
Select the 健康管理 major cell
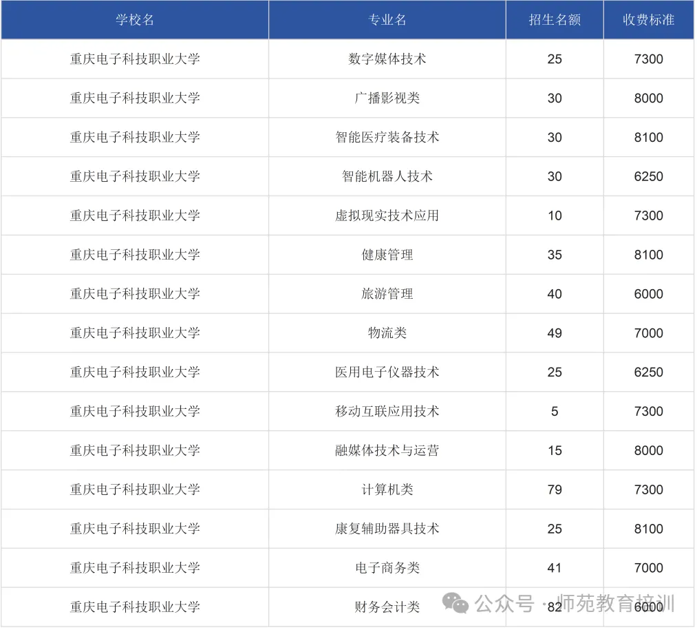click(x=387, y=255)
